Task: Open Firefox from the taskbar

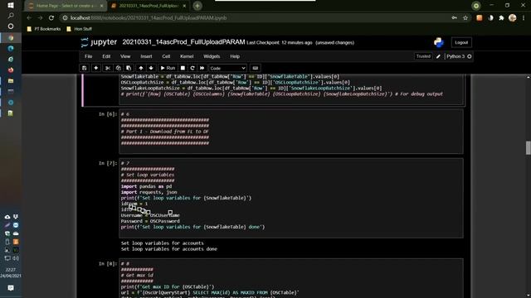Action: tap(11, 70)
